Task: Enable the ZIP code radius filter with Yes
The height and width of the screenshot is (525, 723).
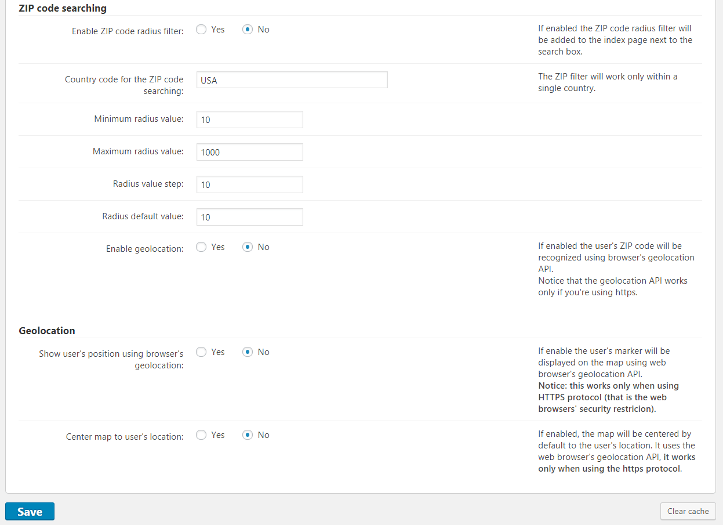Action: (201, 30)
